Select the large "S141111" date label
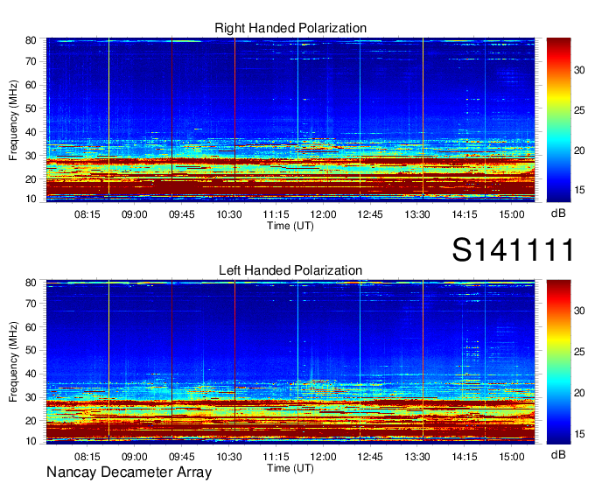 tap(513, 250)
